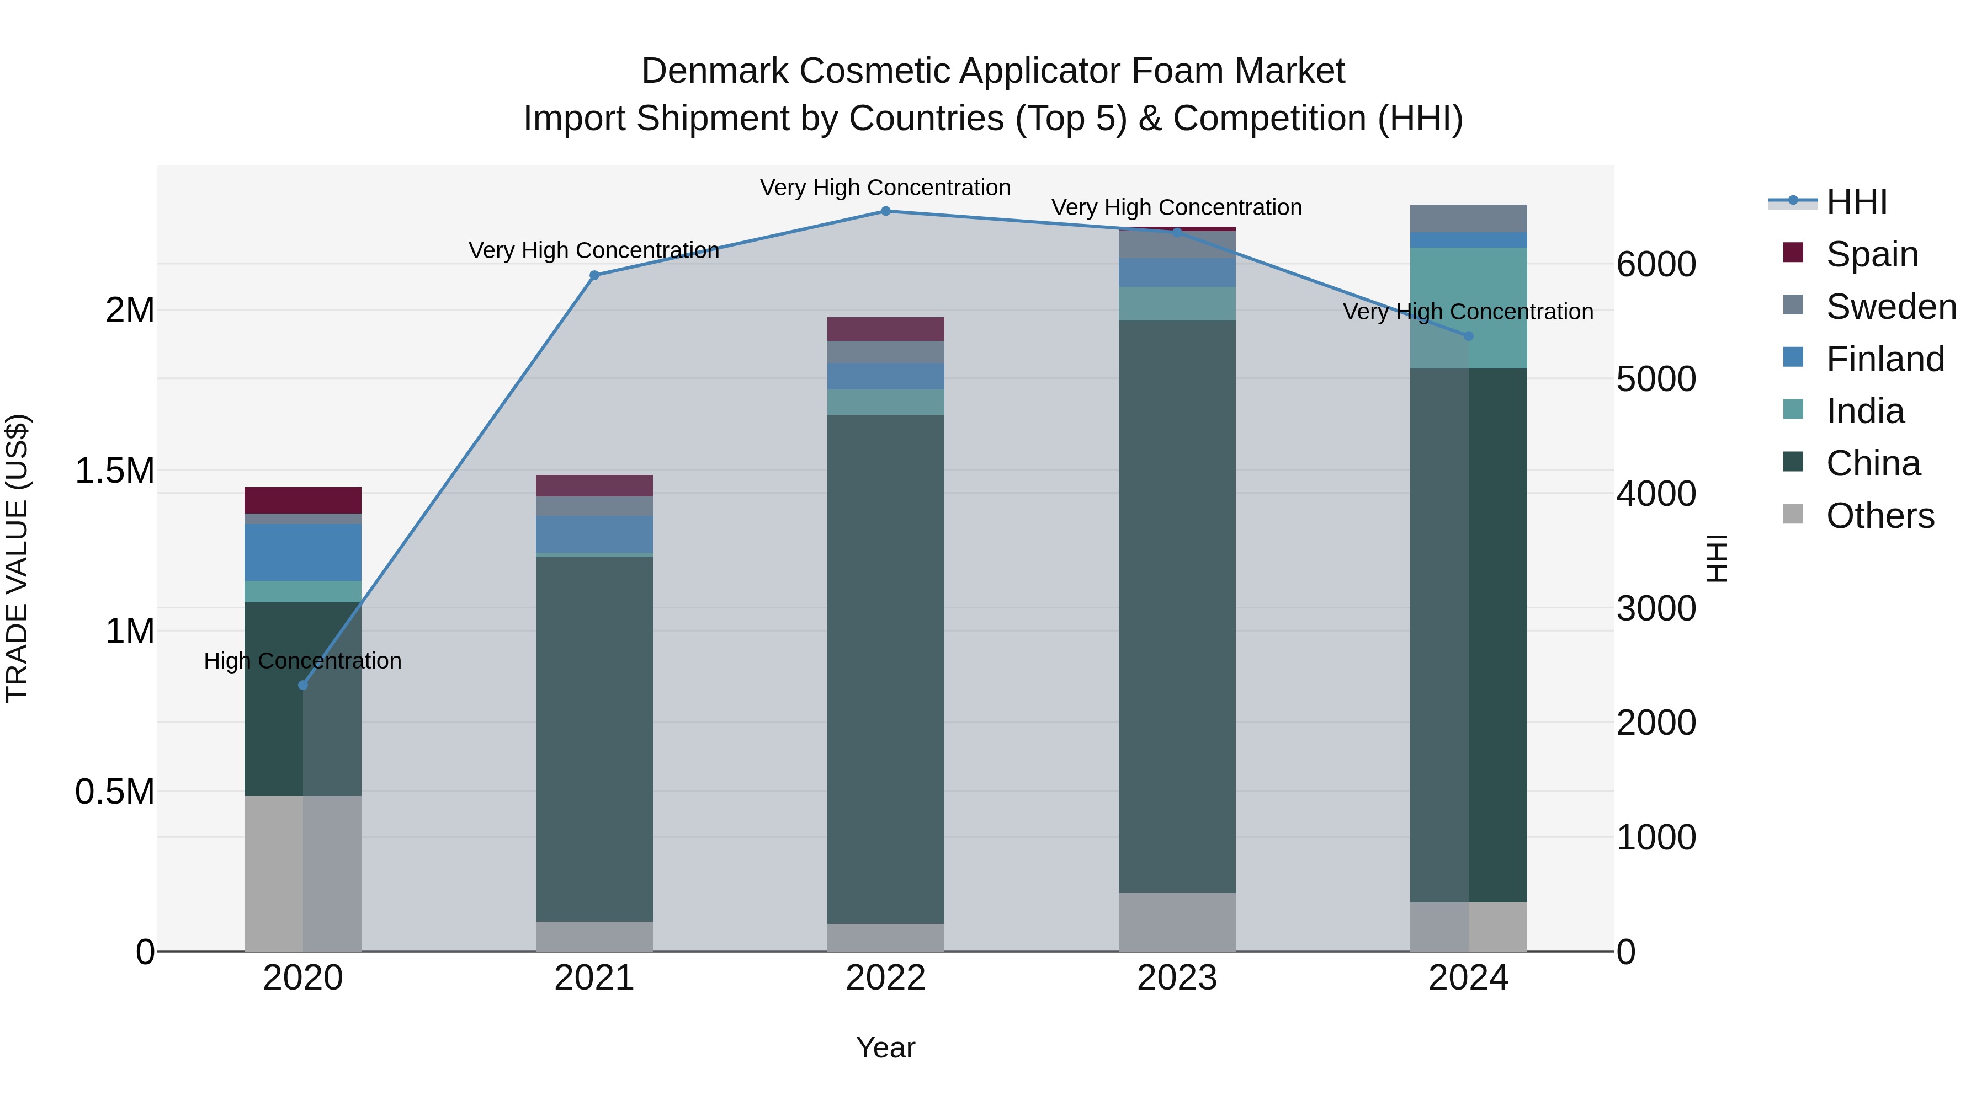The width and height of the screenshot is (1987, 1117).
Task: Click the 2024 'Very High Concentration' annotation
Action: (x=1469, y=312)
